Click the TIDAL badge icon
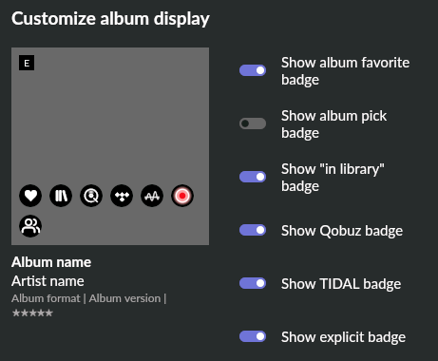This screenshot has width=438, height=361. pos(122,196)
